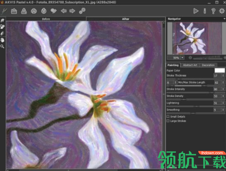Select the Eraser tool in left toolbar
This screenshot has height=171, width=226.
[2, 33]
